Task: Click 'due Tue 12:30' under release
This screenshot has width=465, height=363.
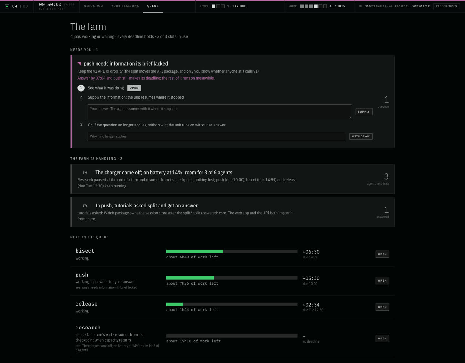Action: point(313,310)
